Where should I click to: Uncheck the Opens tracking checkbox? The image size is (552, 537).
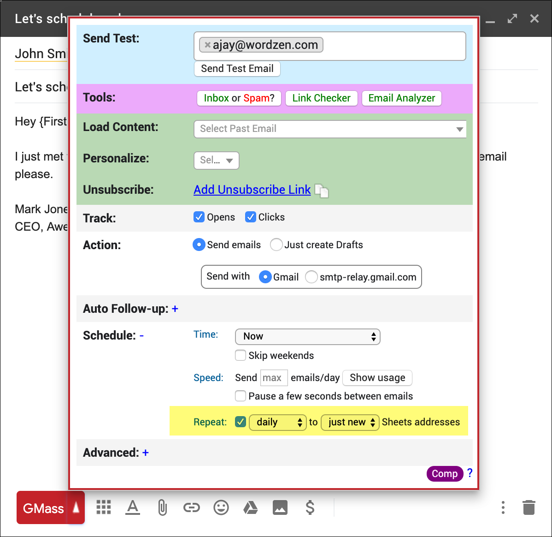click(199, 217)
